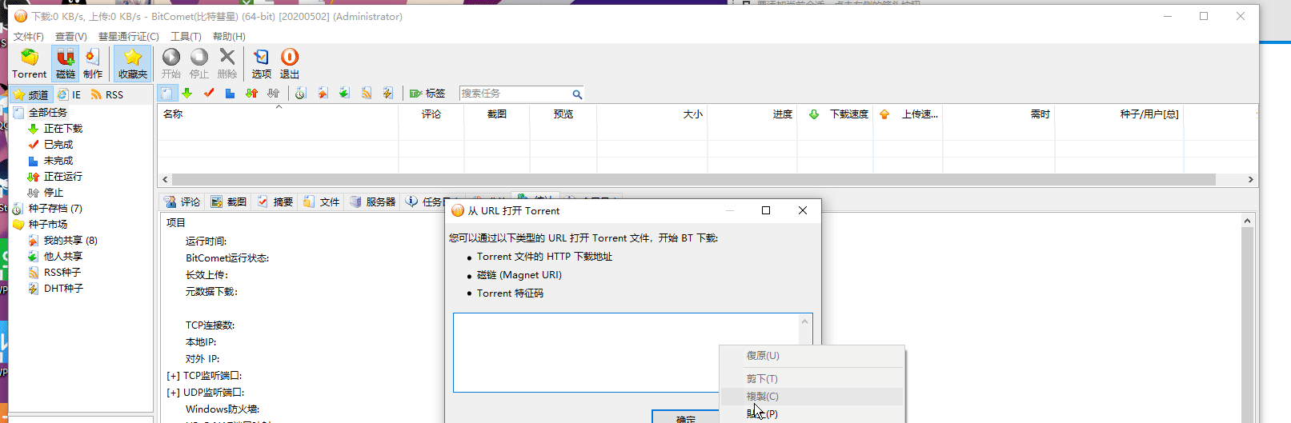1291x423 pixels.
Task: Filter by green-red running arrows icon
Action: click(251, 94)
